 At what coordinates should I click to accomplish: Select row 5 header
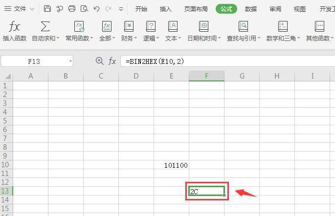pyautogui.click(x=6, y=121)
